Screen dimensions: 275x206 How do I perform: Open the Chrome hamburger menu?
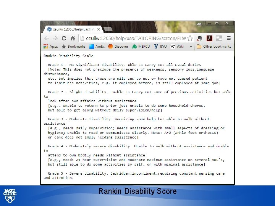(228, 38)
